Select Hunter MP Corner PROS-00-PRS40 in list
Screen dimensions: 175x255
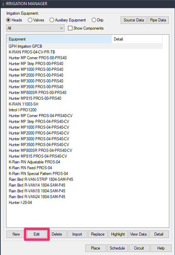point(38,58)
